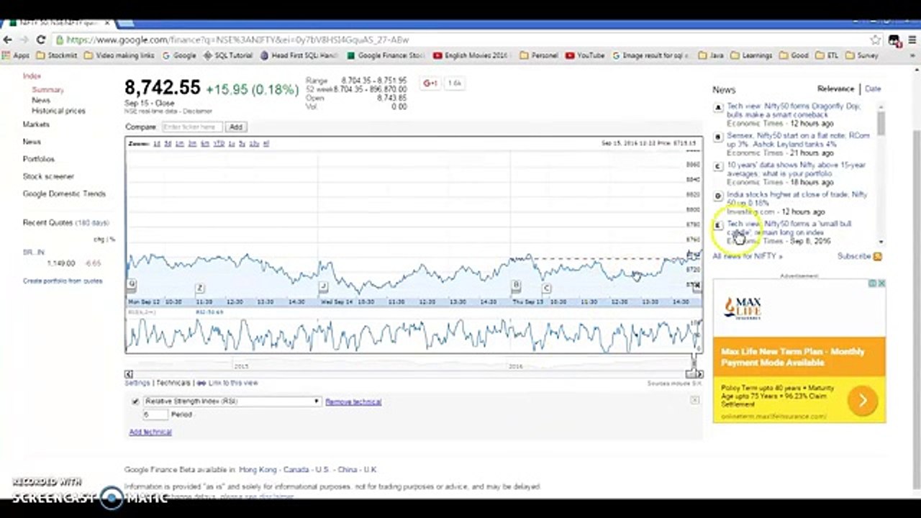The height and width of the screenshot is (518, 921).
Task: Open the '10 years' data shows Nifty' headline
Action: 796,169
